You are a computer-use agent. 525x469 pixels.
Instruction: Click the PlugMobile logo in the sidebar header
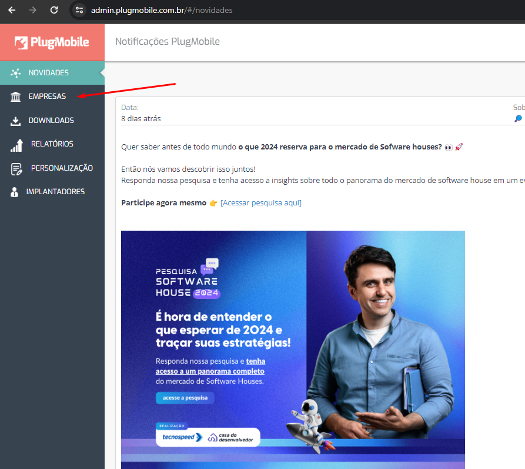click(52, 42)
